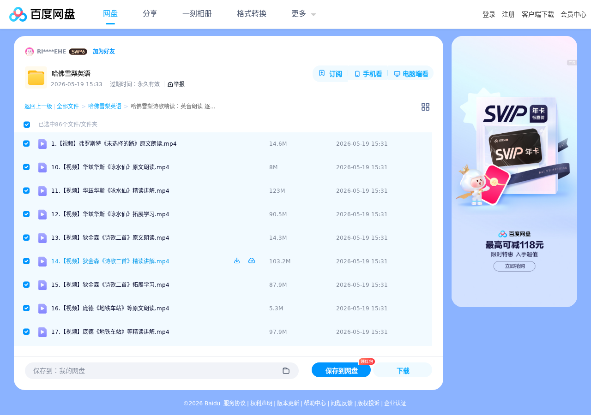Open the 格式转换 tab
Image resolution: width=591 pixels, height=415 pixels.
pyautogui.click(x=252, y=14)
